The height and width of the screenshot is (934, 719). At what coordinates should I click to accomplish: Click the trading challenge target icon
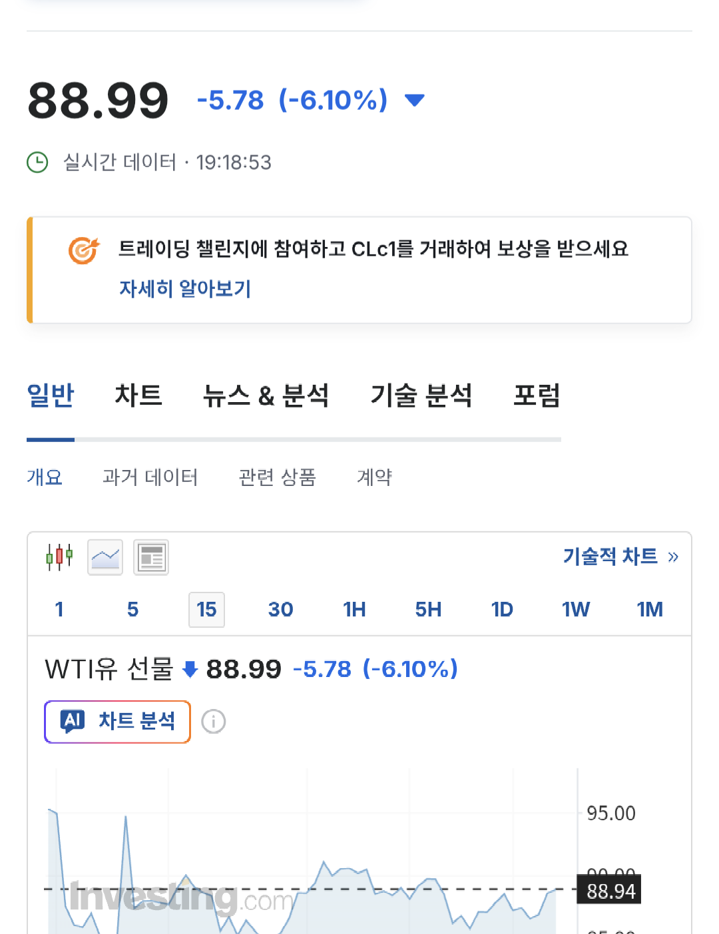point(84,250)
